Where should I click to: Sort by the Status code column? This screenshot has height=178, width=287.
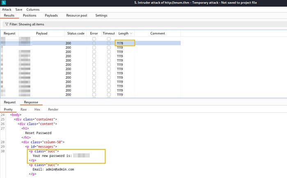pos(76,33)
